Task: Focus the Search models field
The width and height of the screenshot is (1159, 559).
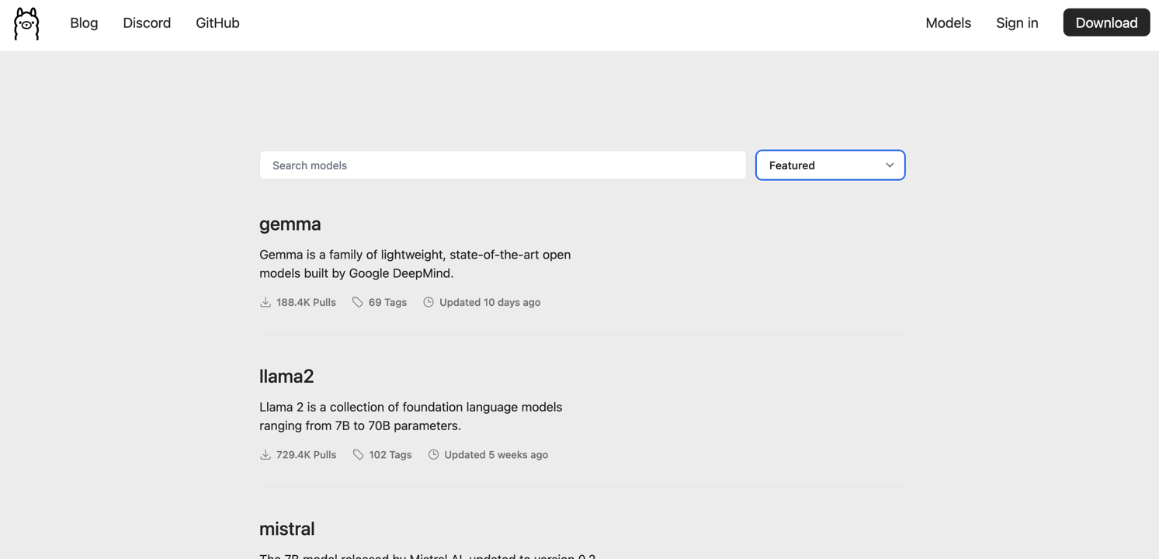Action: tap(503, 165)
